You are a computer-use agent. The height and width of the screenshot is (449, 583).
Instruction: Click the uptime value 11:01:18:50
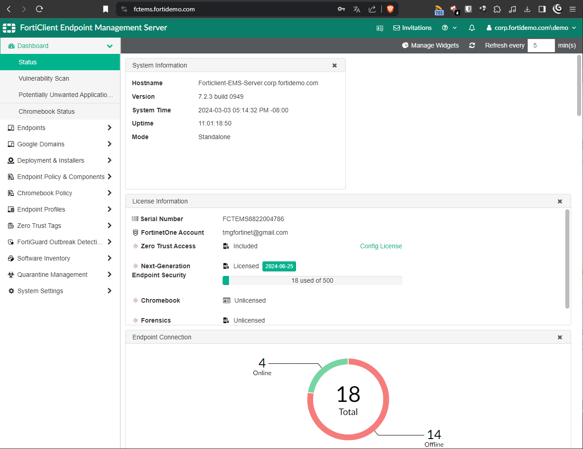pos(215,123)
